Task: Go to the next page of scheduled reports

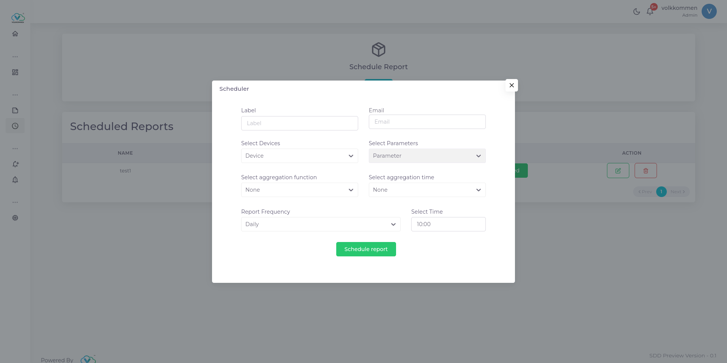Action: pyautogui.click(x=677, y=192)
